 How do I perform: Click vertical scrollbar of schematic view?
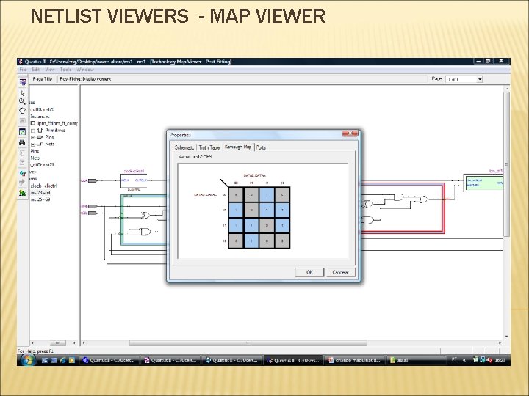click(506, 164)
